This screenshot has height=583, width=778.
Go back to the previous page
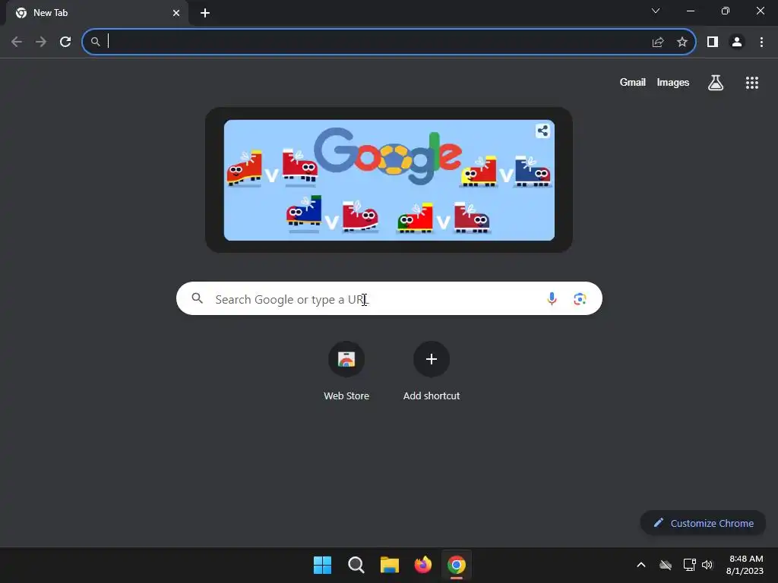17,42
